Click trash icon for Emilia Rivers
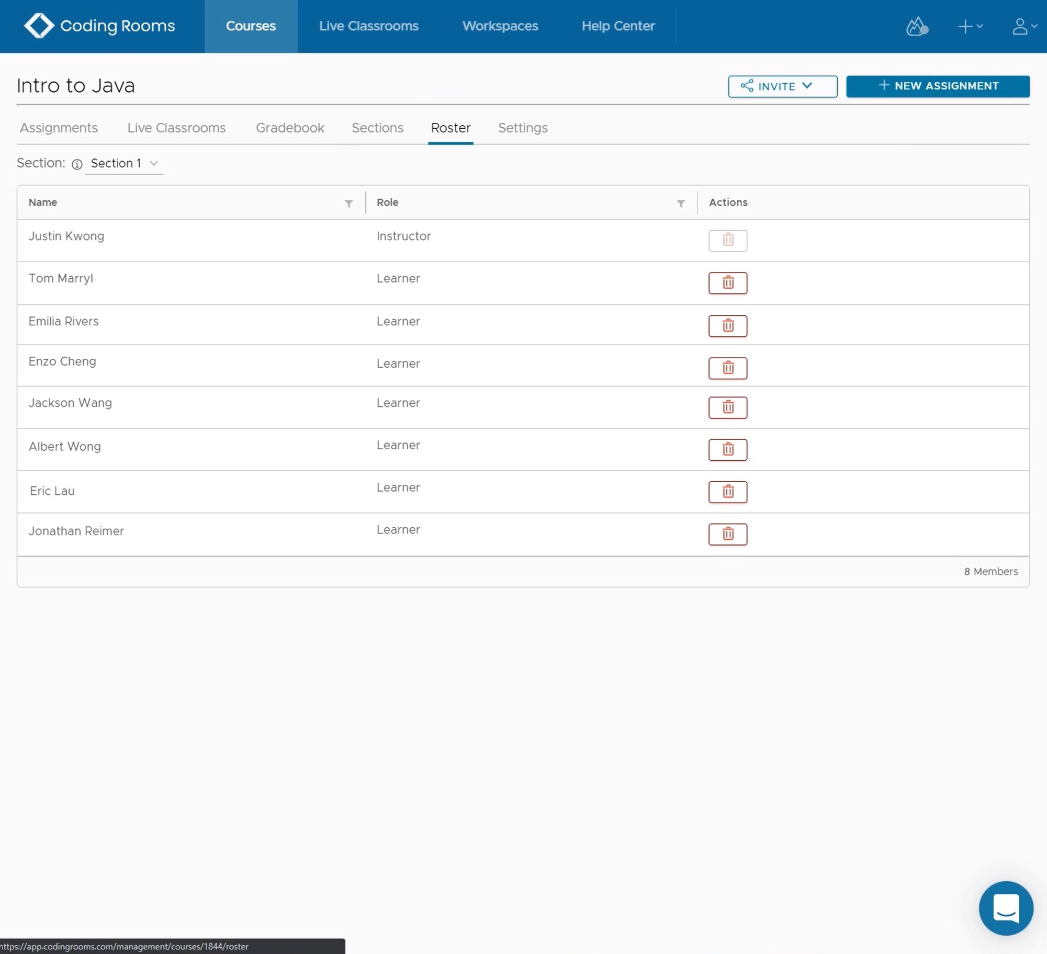 coord(727,326)
